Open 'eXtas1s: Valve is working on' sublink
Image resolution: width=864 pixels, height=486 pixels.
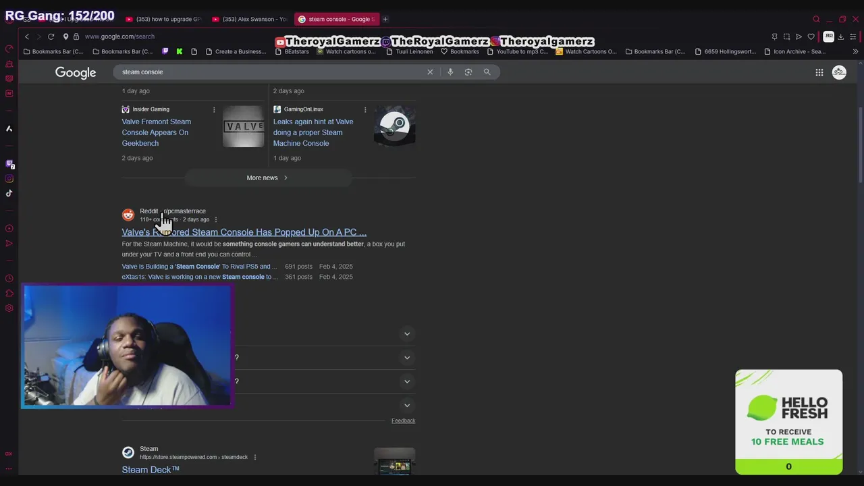tap(199, 277)
